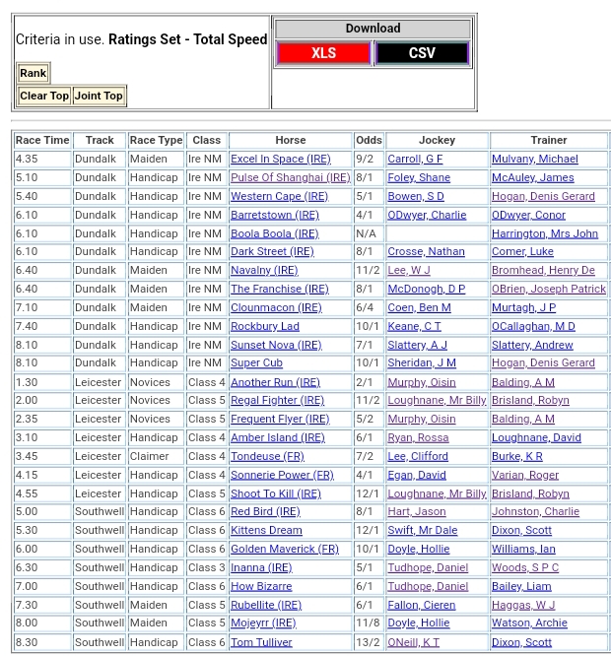This screenshot has width=611, height=656.
Task: Click the Clear Top button
Action: pyautogui.click(x=44, y=96)
